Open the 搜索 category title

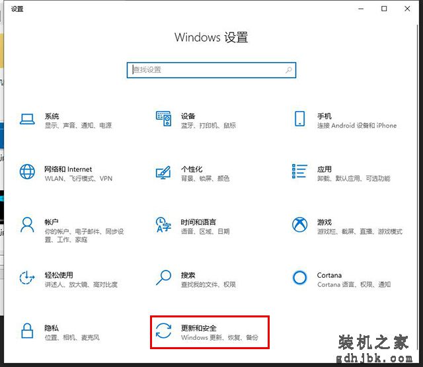point(188,275)
